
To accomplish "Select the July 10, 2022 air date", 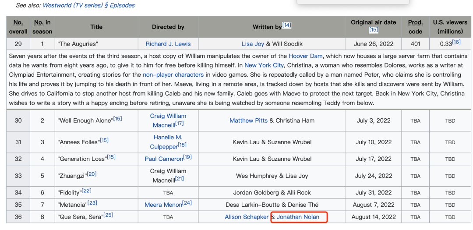I will (374, 142).
